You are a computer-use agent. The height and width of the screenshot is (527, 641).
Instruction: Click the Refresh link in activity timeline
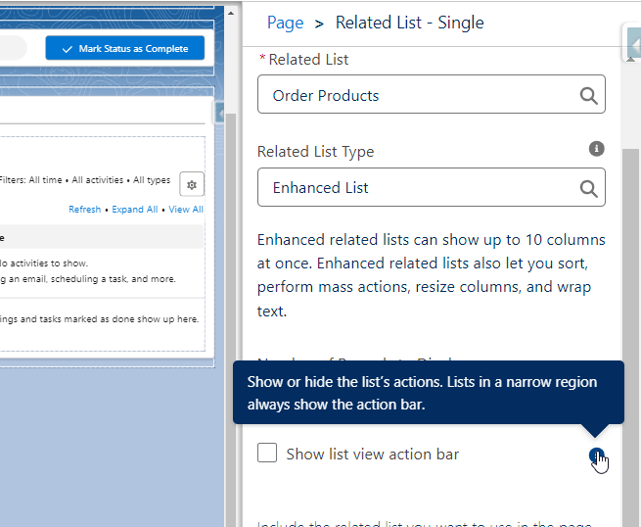point(84,210)
